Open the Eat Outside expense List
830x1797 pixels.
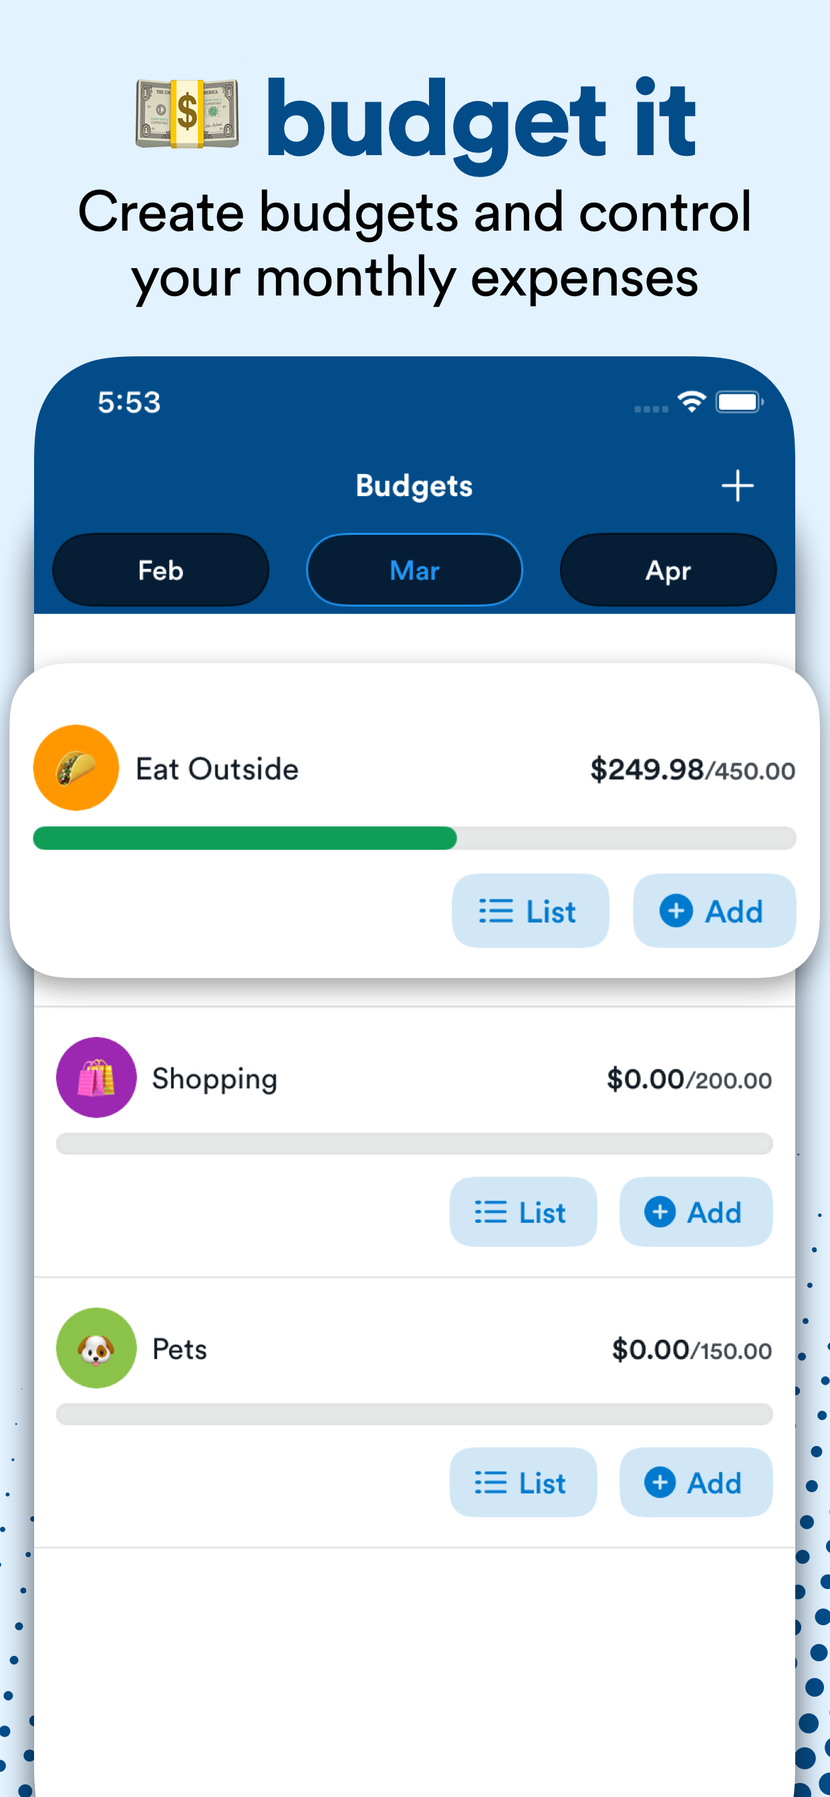click(530, 911)
